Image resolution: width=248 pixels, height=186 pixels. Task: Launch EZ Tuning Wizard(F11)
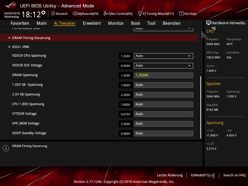(x=156, y=14)
